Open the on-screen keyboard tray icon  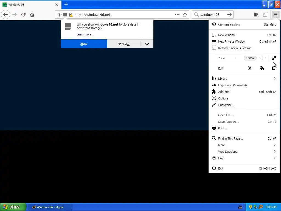240,207
